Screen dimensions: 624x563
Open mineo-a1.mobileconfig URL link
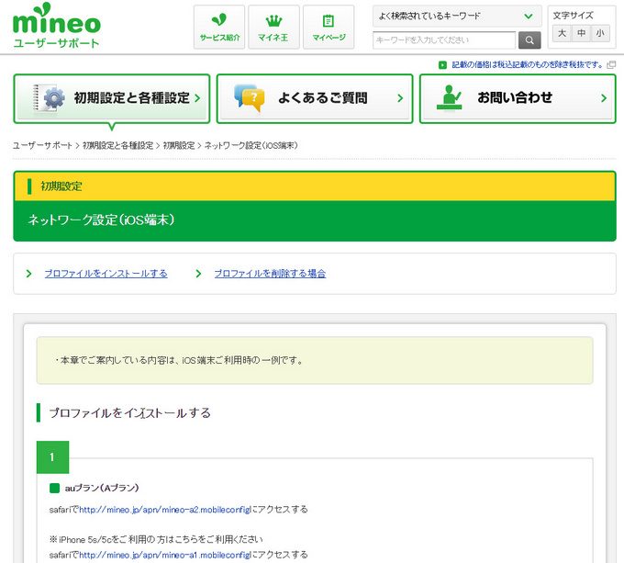pos(165,555)
